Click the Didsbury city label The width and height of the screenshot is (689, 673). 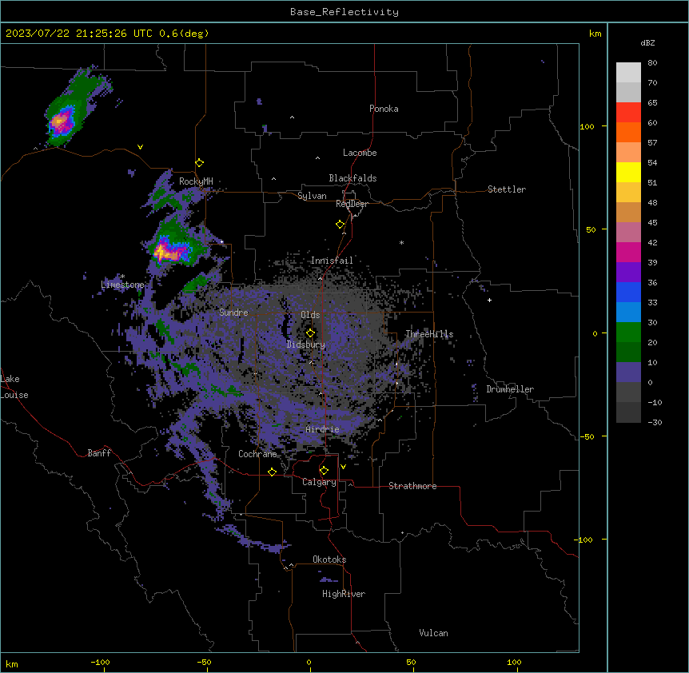coord(306,344)
